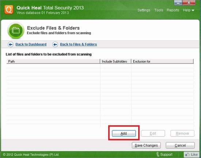Open the Tools menu
Screen dimensions: 201x158
(x=159, y=10)
